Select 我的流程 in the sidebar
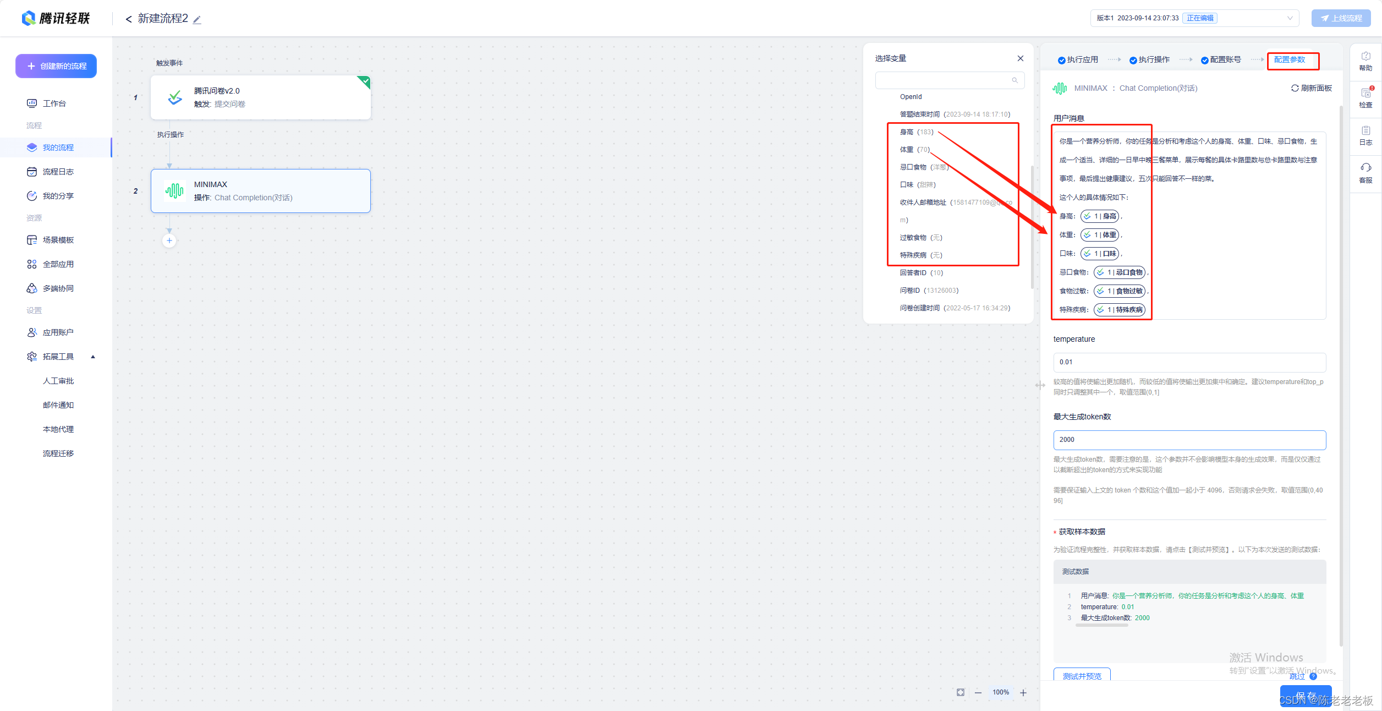 (x=55, y=147)
